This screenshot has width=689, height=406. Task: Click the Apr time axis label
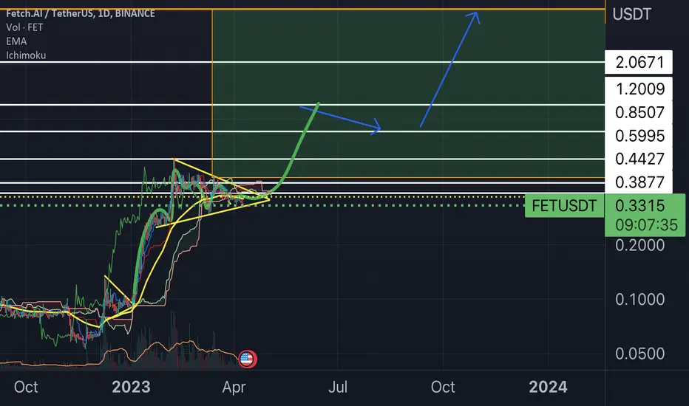point(234,388)
